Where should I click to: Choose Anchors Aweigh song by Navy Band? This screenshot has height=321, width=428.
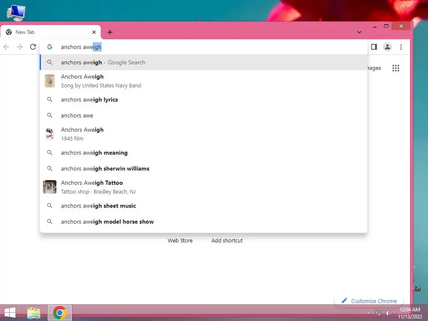204,81
